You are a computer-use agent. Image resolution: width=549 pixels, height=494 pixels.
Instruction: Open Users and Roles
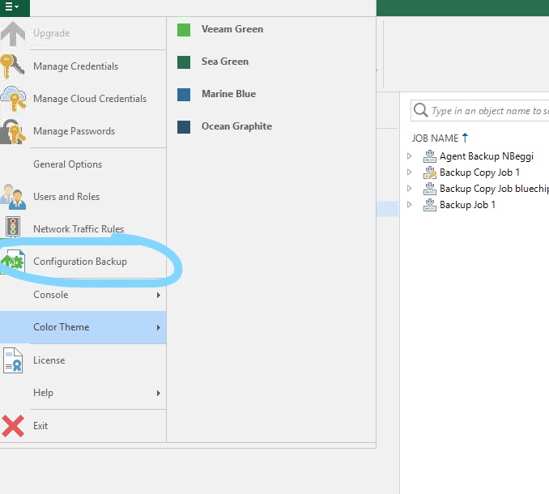click(83, 197)
